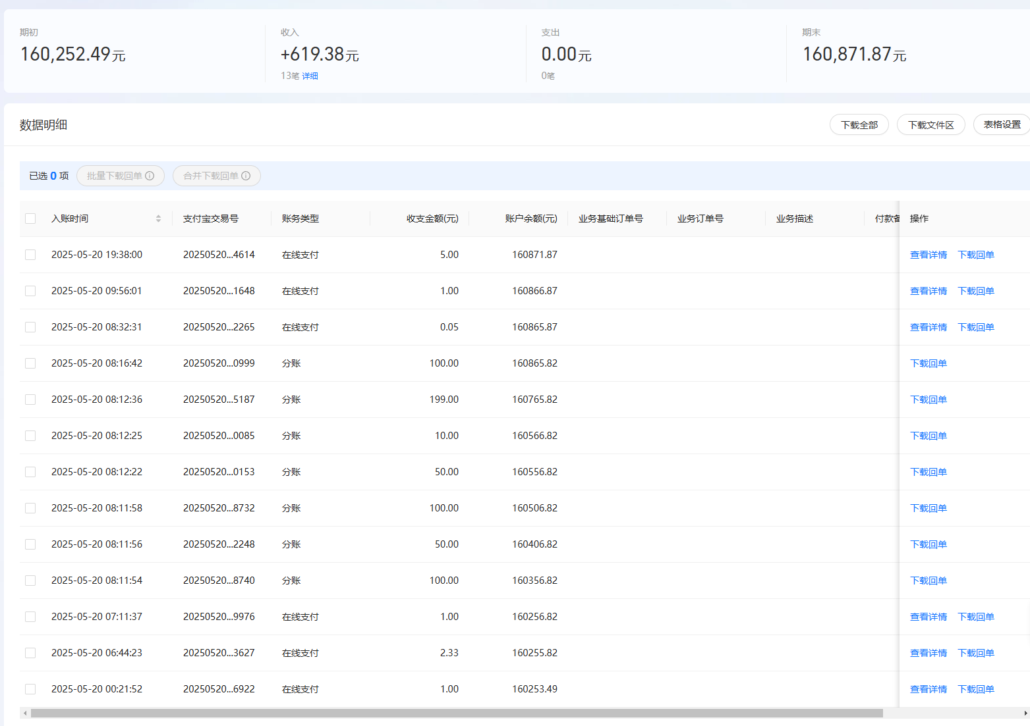Viewport: 1030px width, 726px height.
Task: Click the amount cell 199.00
Action: 444,400
